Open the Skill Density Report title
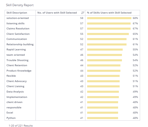The image size is (148, 127). point(20,5)
